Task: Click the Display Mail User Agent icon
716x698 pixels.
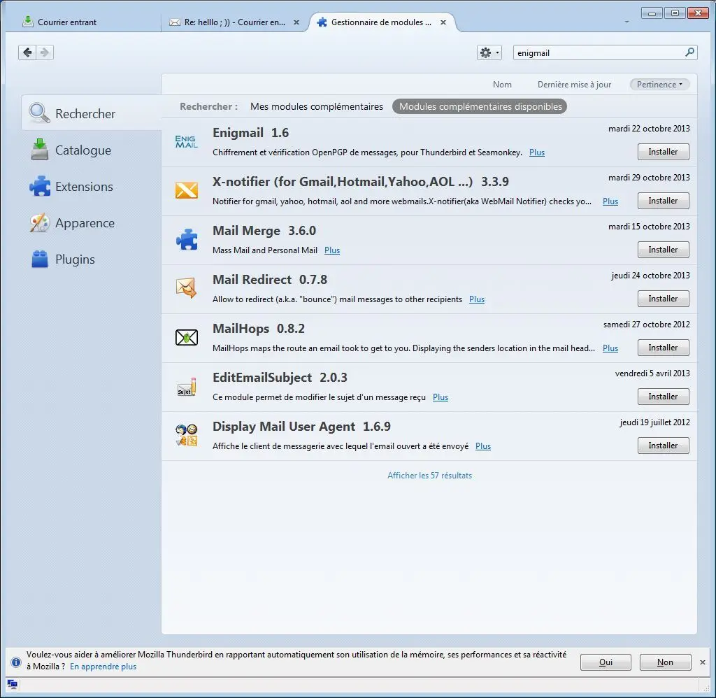Action: pos(186,435)
